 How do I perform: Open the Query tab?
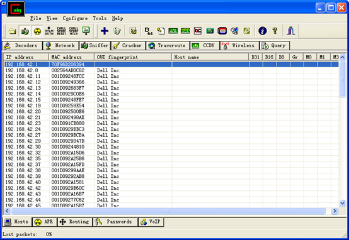(275, 46)
